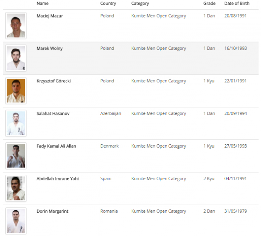This screenshot has width=261, height=236.
Task: Open the photo in Maciej Mazur's row
Action: click(x=16, y=26)
